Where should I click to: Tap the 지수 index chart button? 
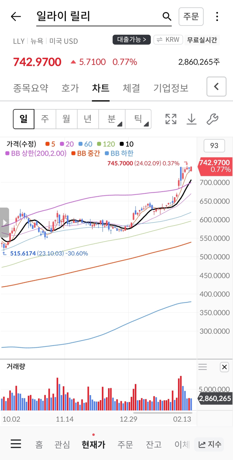tap(209, 444)
